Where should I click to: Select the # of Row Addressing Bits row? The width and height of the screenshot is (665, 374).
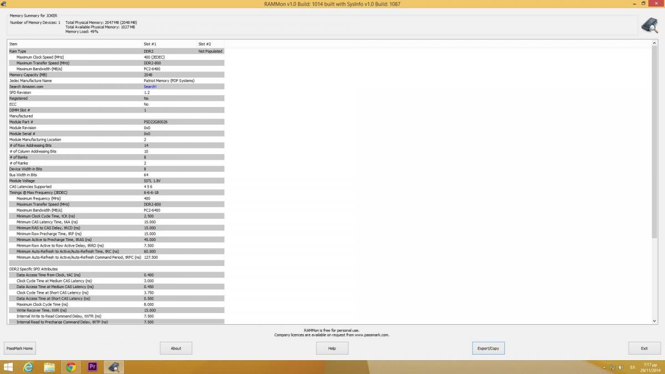(x=116, y=145)
